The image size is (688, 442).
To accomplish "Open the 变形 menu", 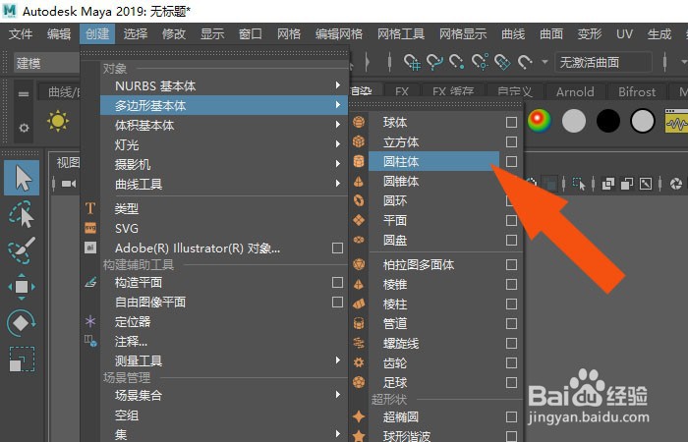I will 590,33.
